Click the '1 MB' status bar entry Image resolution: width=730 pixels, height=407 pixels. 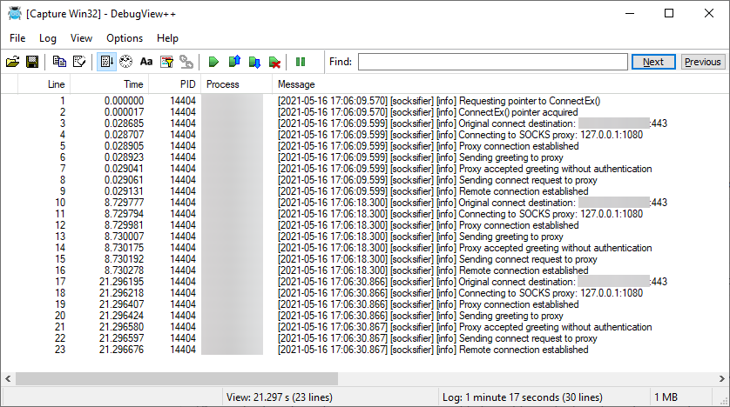point(666,397)
